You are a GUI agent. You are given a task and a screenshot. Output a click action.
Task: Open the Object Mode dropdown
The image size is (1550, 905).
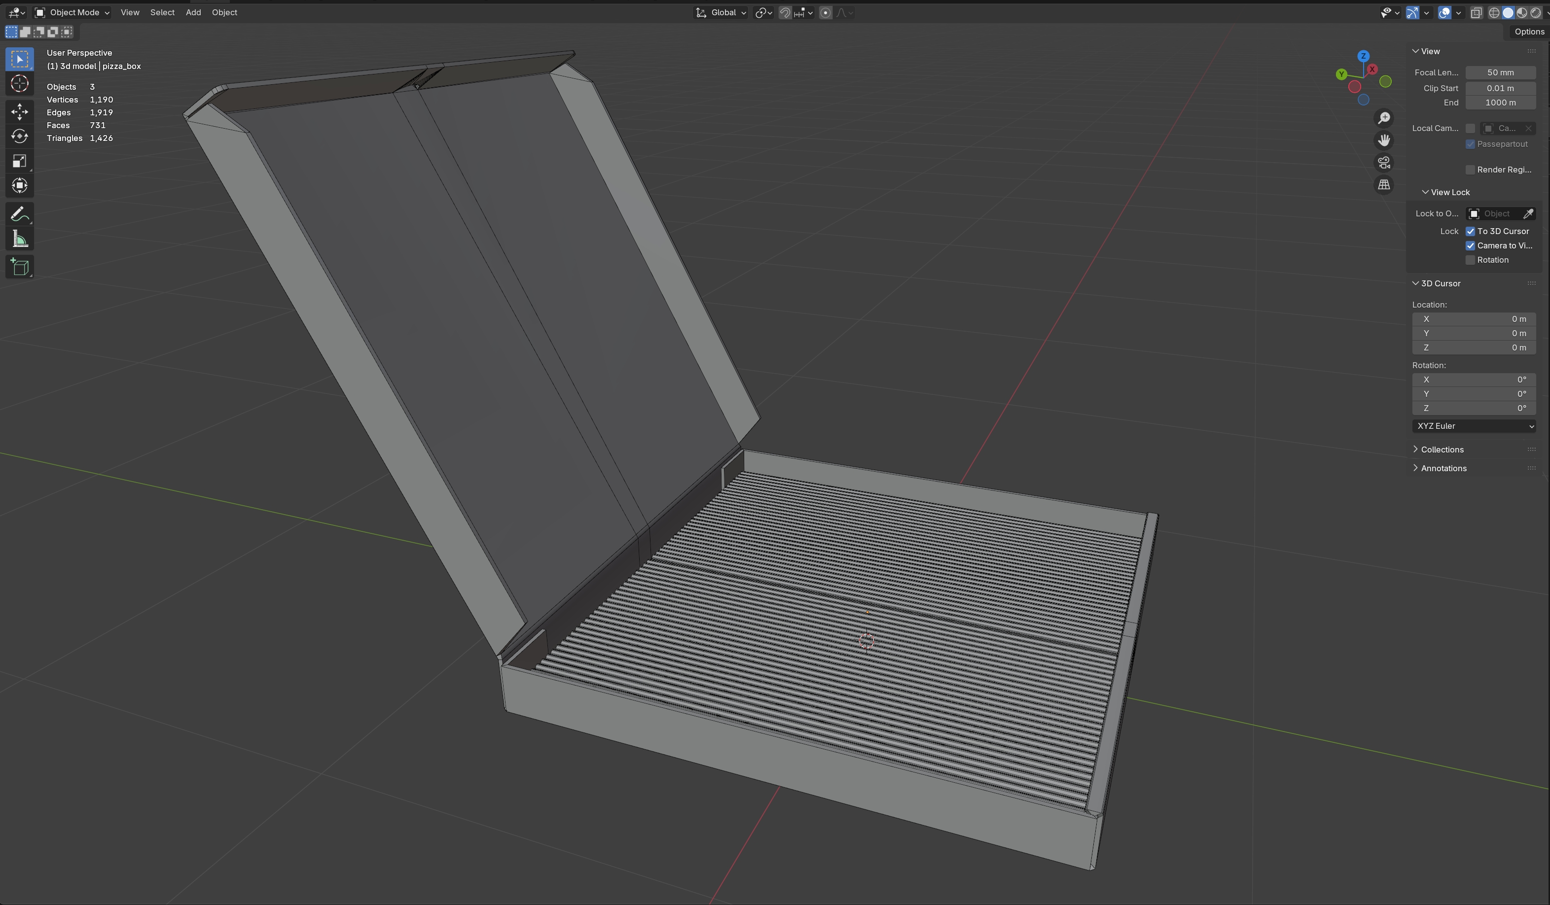[x=72, y=12]
